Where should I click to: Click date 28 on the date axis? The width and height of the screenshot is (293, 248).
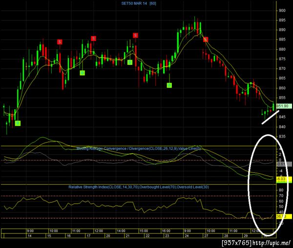pyautogui.click(x=226, y=236)
